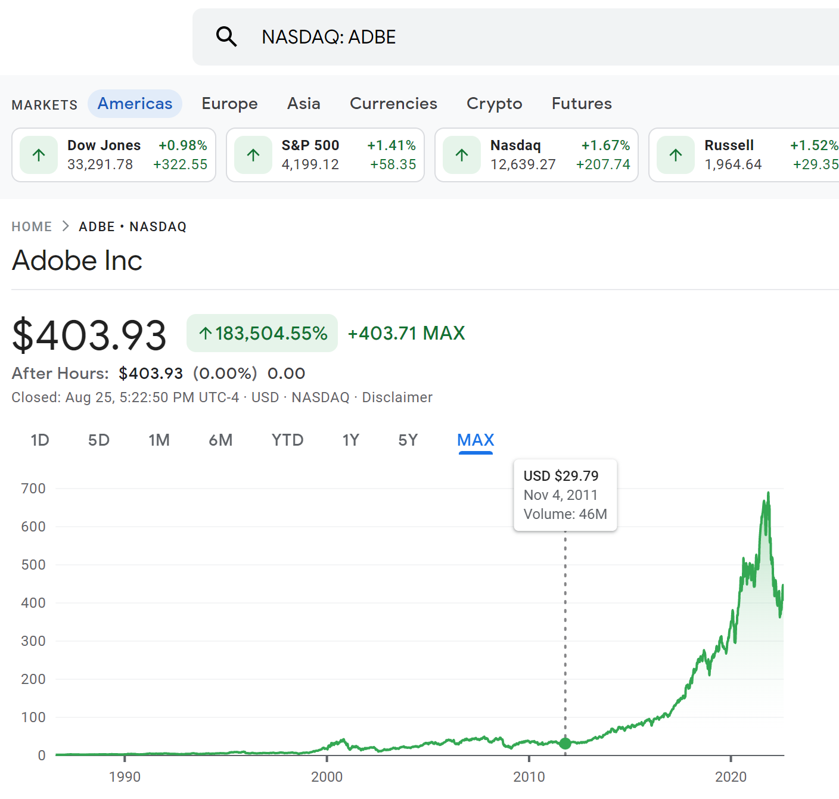Open the Disclaimer link

click(397, 397)
